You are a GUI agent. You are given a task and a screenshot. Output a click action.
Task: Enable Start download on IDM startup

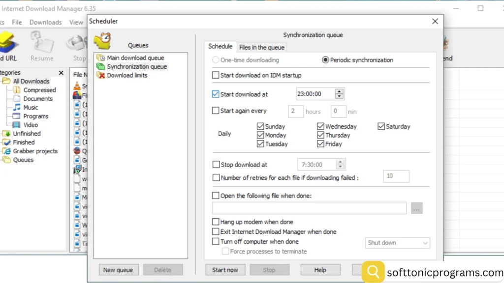click(x=216, y=75)
